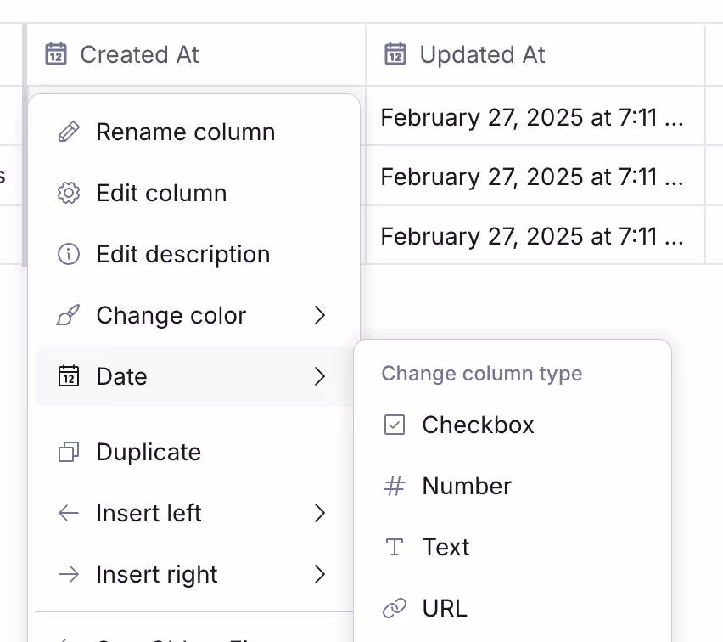The width and height of the screenshot is (723, 642).
Task: Open the Date column type submenu
Action: tap(194, 376)
